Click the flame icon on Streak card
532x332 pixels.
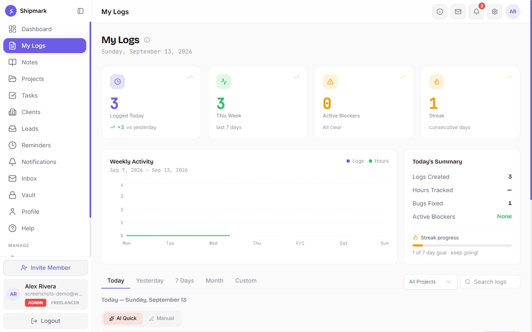437,82
